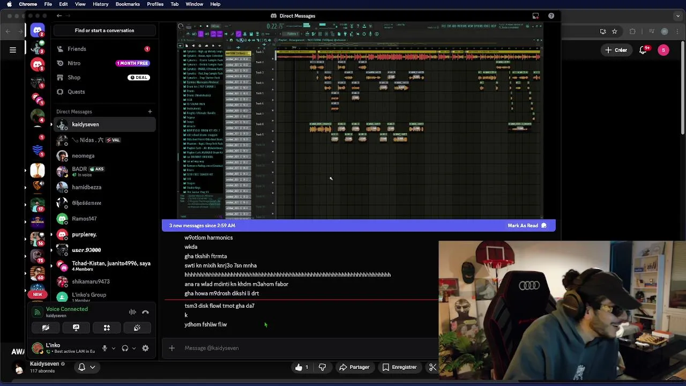
Task: Toggle noise suppression waveform icon
Action: [132, 312]
